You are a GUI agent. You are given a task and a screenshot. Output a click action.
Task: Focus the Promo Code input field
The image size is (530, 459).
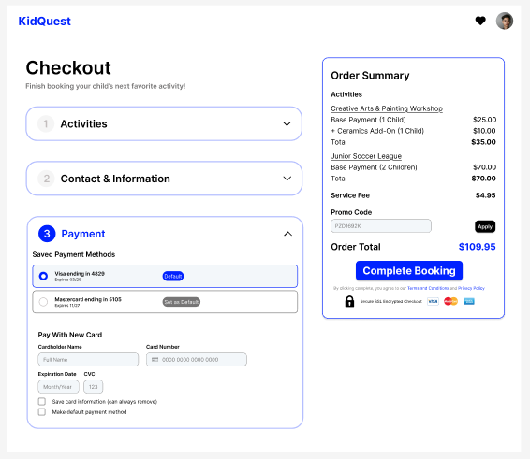[381, 226]
